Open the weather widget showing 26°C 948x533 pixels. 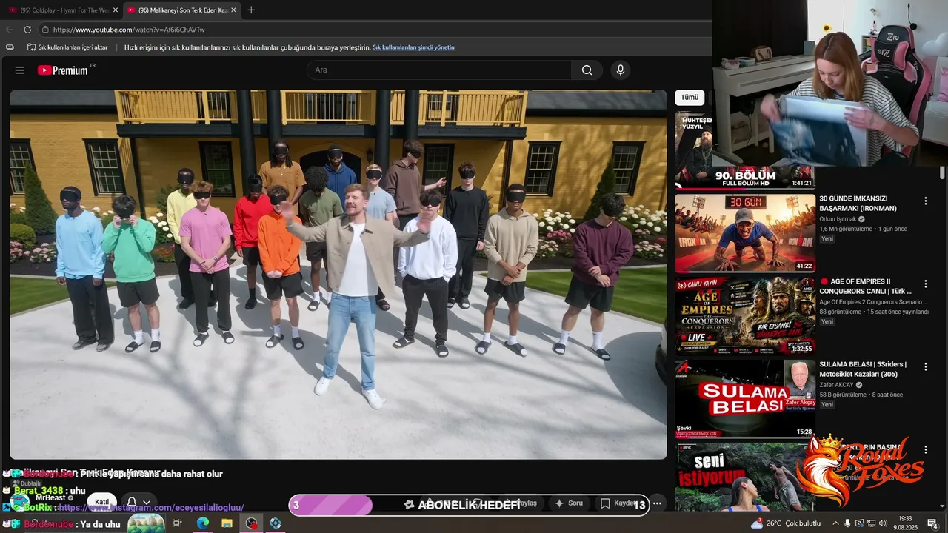pyautogui.click(x=786, y=523)
